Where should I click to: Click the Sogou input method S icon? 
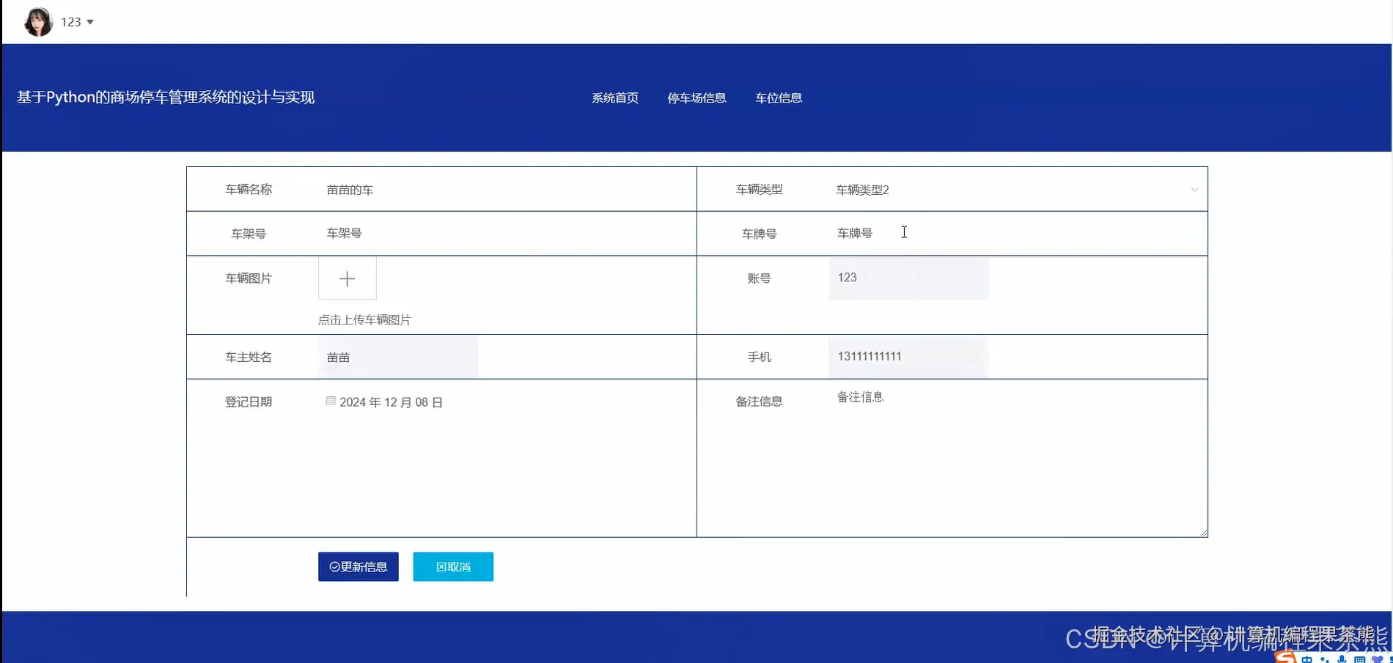[1285, 656]
